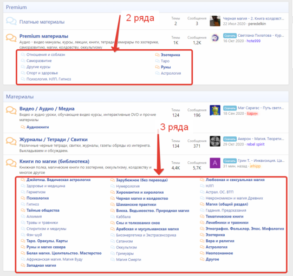Click the Видео / Аудио / Медиа forum icon
This screenshot has width=293, height=276.
coord(11,110)
